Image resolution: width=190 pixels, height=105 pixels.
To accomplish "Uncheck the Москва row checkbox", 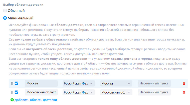I will [x=17, y=83].
